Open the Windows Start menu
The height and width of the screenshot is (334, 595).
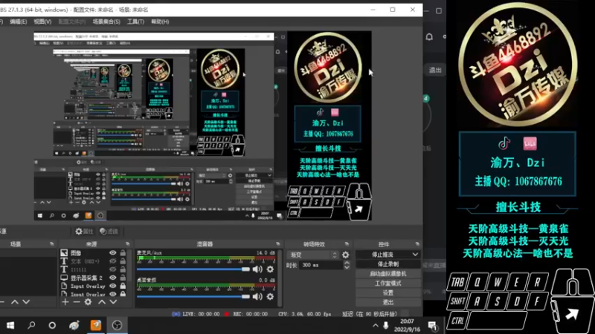[x=10, y=325]
